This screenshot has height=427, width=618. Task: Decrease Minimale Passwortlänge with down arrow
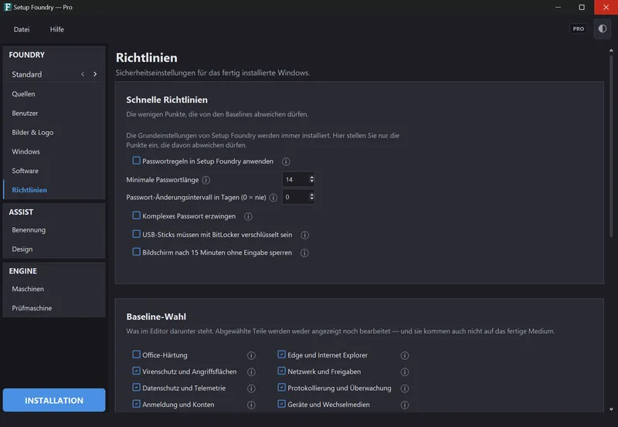(x=312, y=181)
